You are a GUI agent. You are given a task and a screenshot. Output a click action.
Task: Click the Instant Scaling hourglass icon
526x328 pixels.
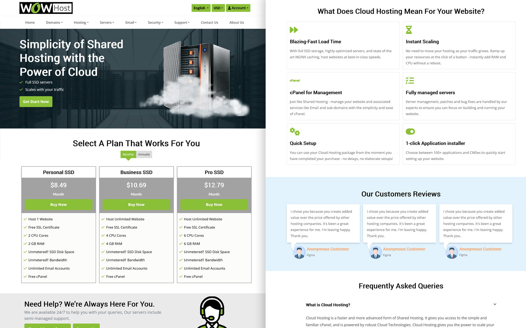point(409,30)
